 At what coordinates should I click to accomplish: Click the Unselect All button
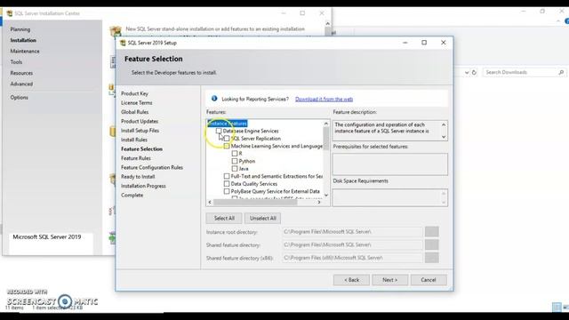pos(263,218)
